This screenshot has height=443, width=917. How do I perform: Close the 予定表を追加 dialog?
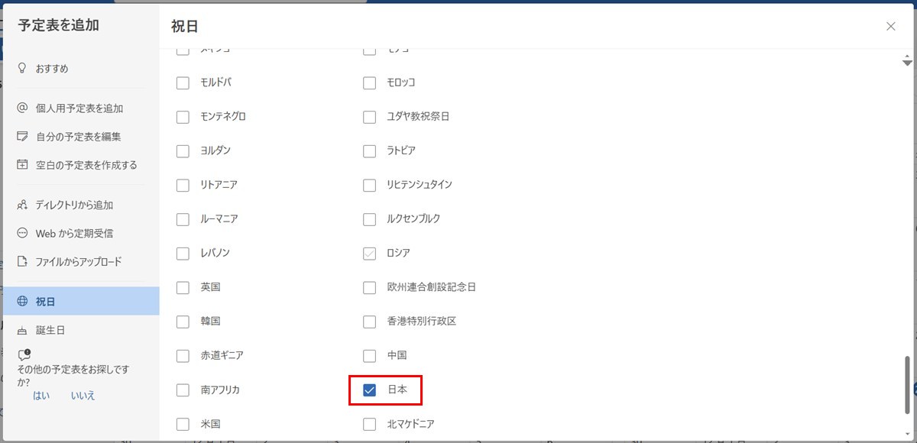(x=890, y=27)
